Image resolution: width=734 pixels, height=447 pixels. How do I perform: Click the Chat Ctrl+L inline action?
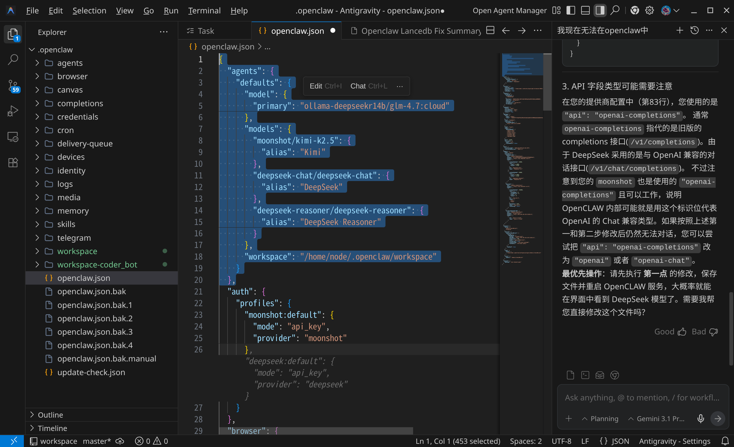click(x=369, y=86)
